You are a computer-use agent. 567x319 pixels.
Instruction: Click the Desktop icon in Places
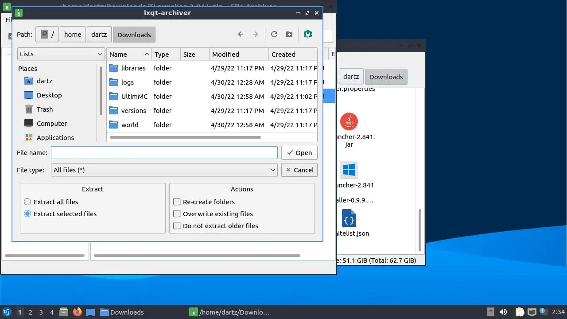point(29,95)
